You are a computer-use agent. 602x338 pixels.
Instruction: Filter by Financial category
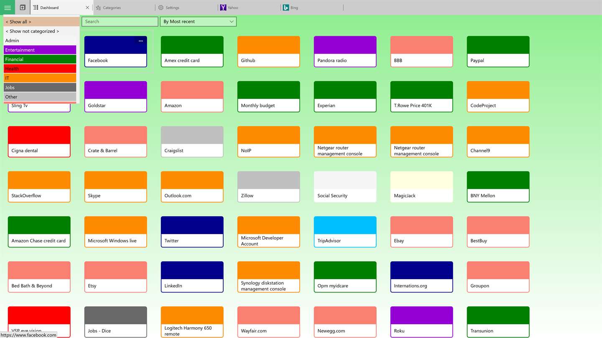(x=40, y=59)
